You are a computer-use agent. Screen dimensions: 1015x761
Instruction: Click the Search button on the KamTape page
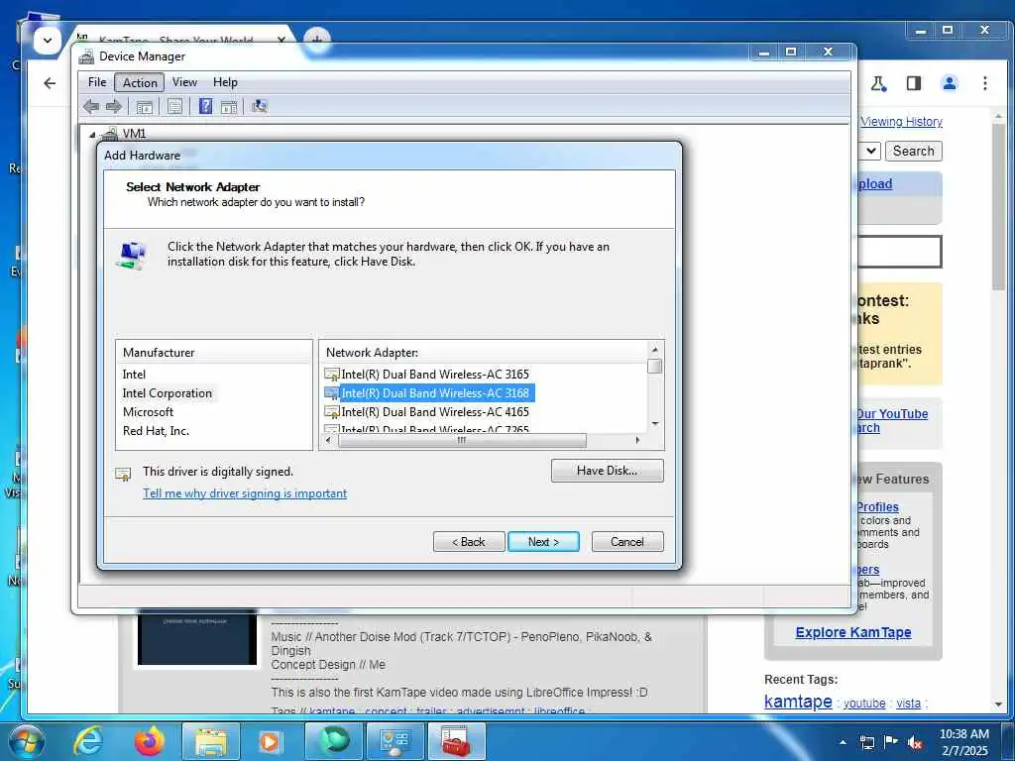click(913, 151)
